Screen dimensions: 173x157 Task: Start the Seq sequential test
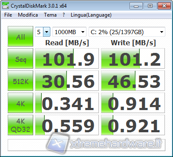(x=20, y=58)
